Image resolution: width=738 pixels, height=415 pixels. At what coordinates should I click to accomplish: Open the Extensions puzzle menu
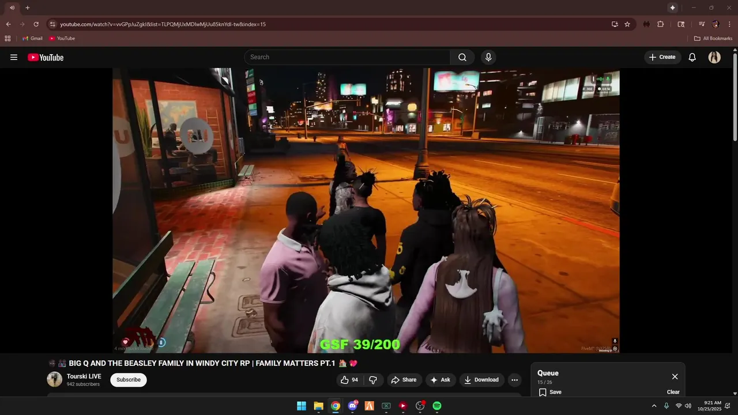[661, 24]
